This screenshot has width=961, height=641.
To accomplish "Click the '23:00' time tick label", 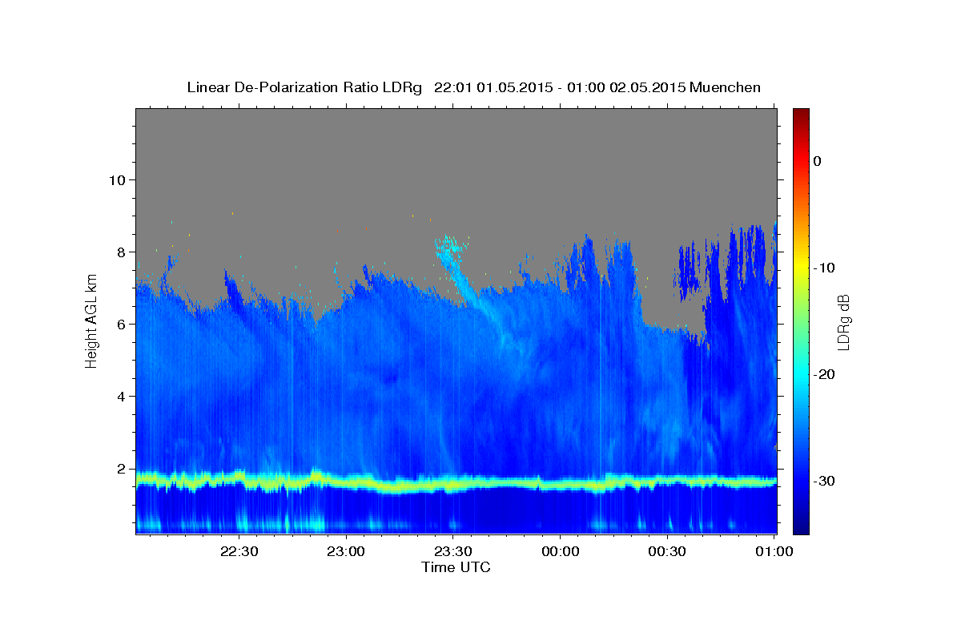I will click(346, 552).
